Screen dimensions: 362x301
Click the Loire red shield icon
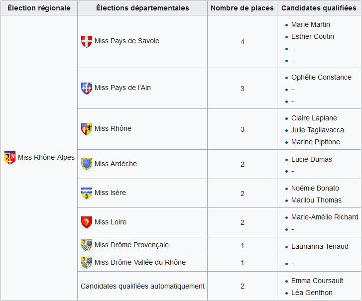coord(87,222)
